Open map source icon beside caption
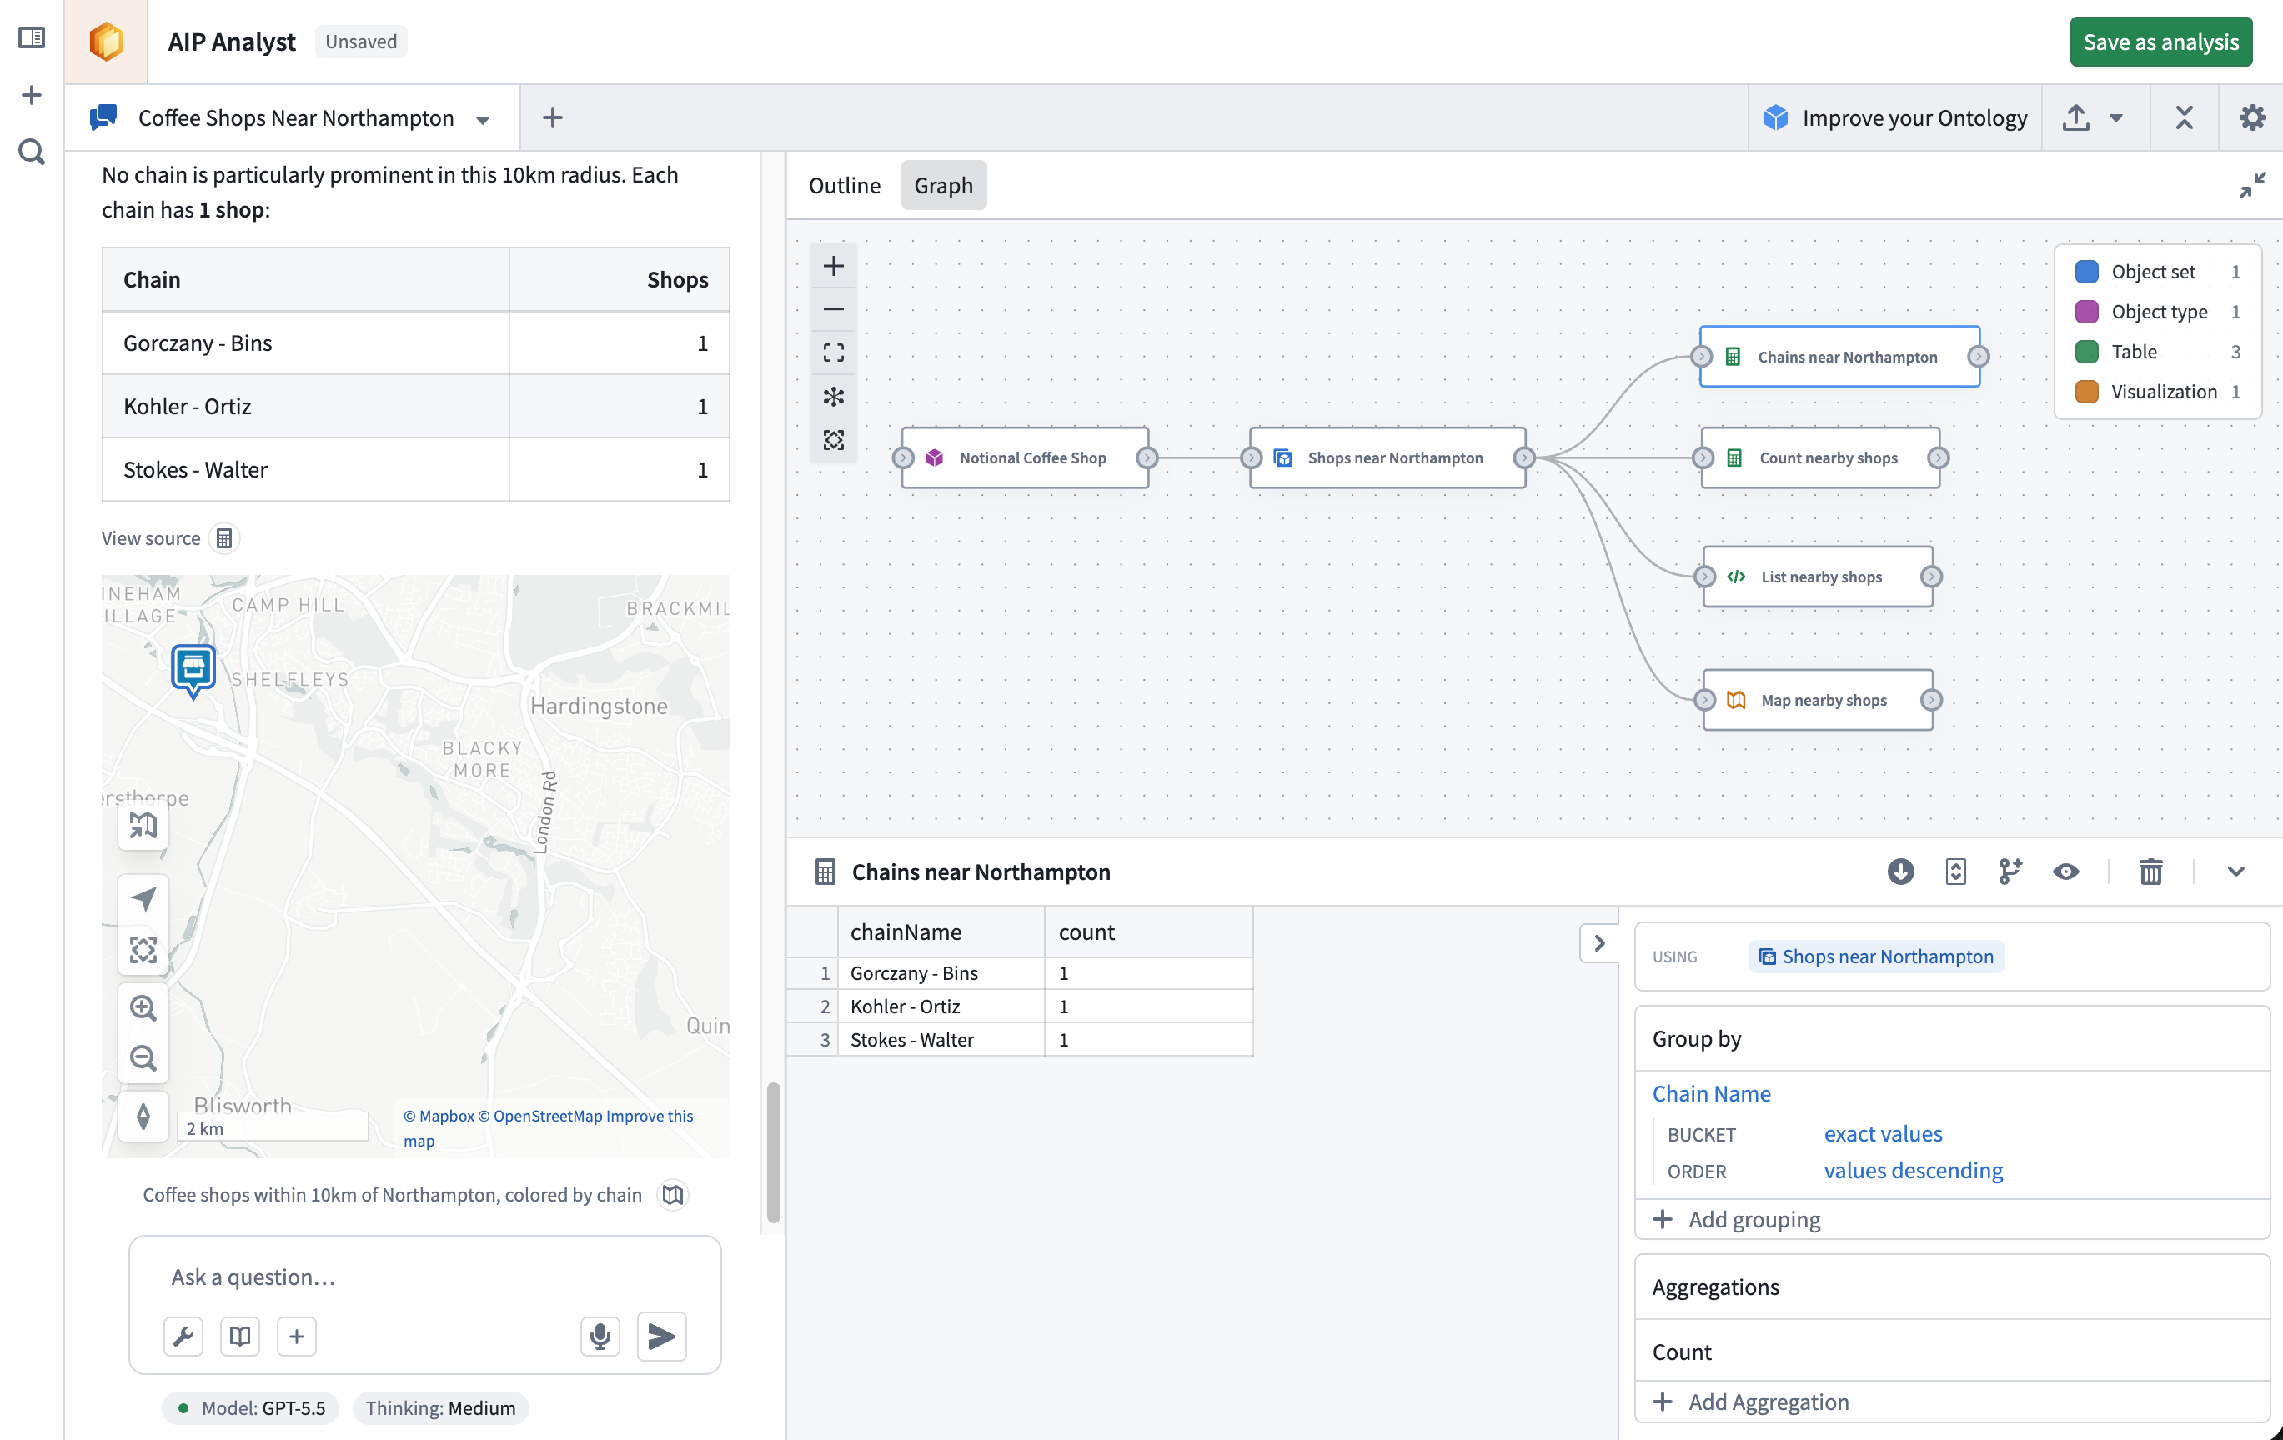This screenshot has width=2283, height=1440. tap(673, 1196)
